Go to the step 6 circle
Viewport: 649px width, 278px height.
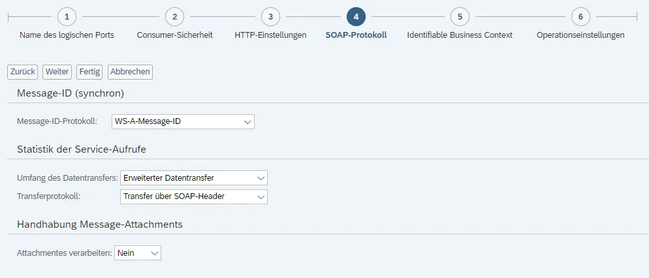[580, 16]
